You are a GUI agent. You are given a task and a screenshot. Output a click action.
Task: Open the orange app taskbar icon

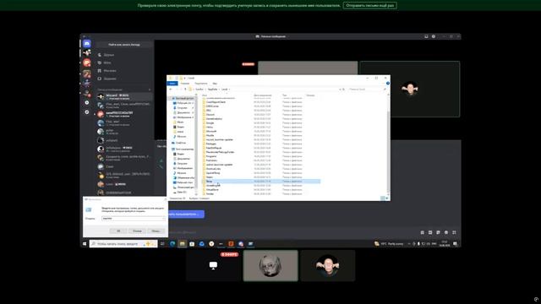[x=231, y=244]
